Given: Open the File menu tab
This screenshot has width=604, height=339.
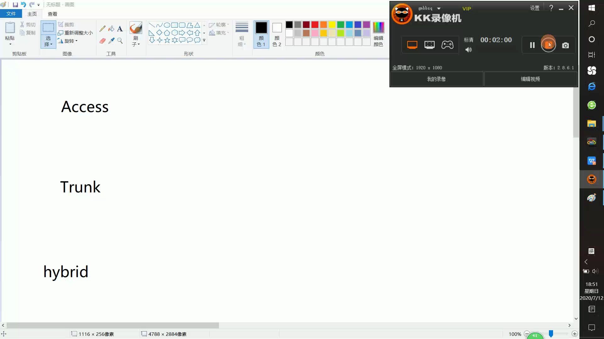Looking at the screenshot, I should point(11,14).
